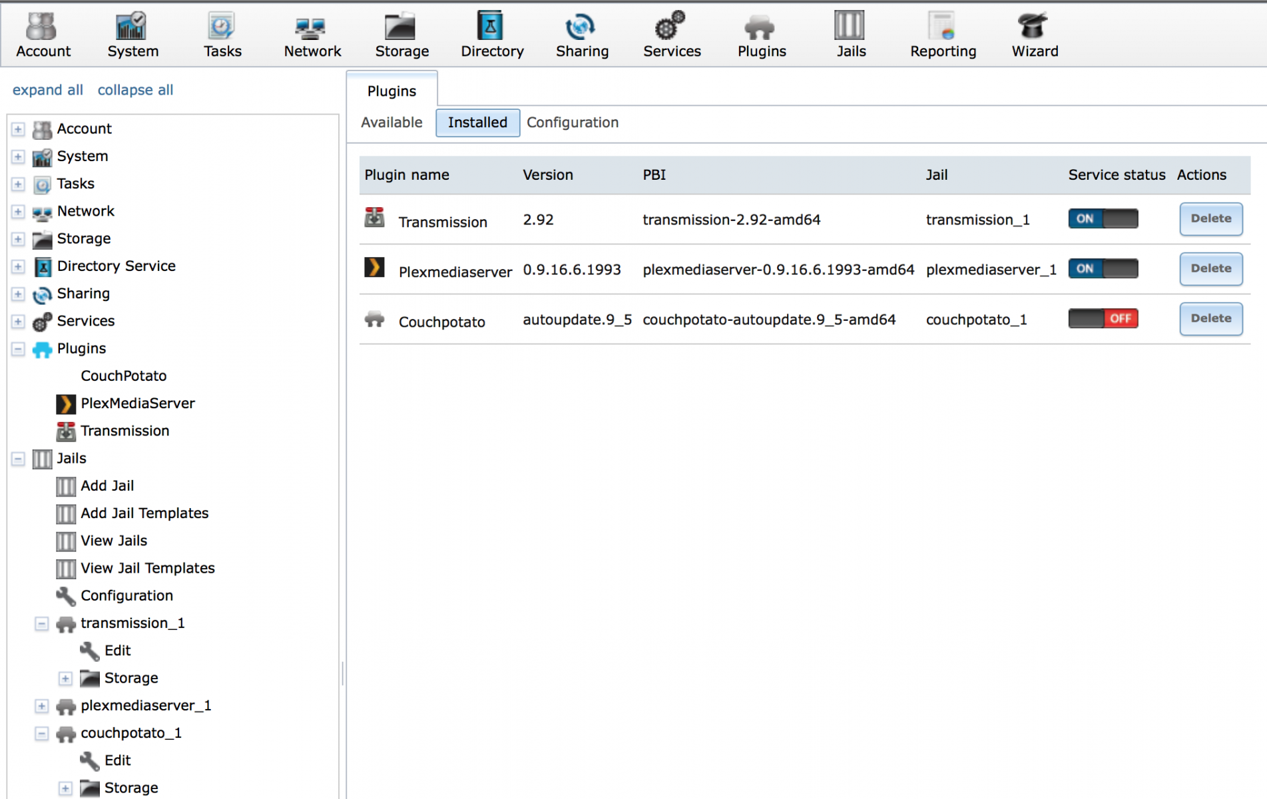Image resolution: width=1267 pixels, height=799 pixels.
Task: Click the autoupdate.9_5 version cell
Action: (x=577, y=320)
